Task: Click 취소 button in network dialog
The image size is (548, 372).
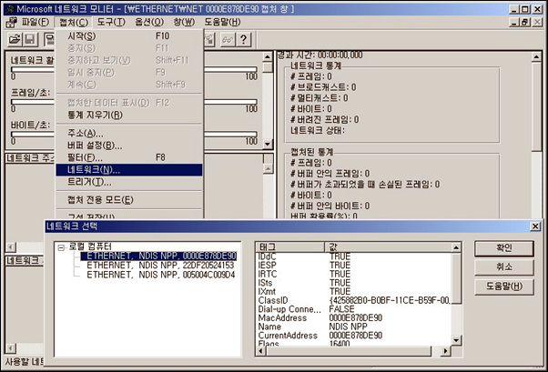Action: pos(504,267)
